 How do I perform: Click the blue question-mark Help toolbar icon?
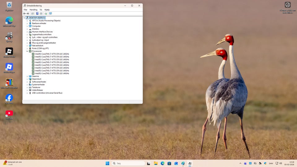coord(37,13)
